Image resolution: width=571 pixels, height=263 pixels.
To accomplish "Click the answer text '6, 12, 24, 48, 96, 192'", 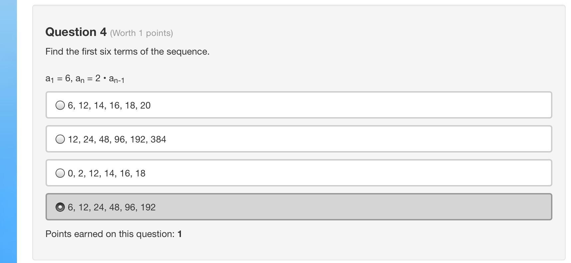I will pos(111,207).
